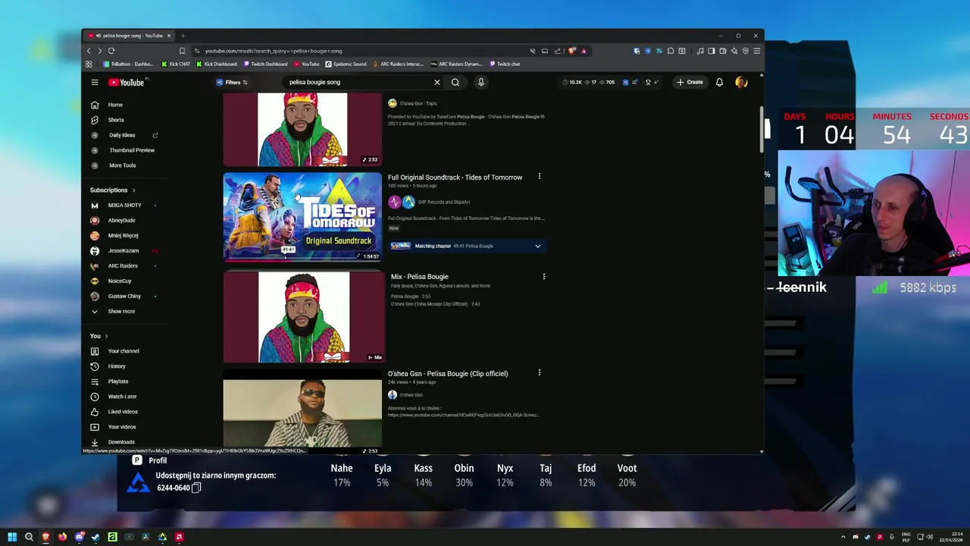Open Your channel in the sidebar
This screenshot has height=546, width=970.
point(123,351)
